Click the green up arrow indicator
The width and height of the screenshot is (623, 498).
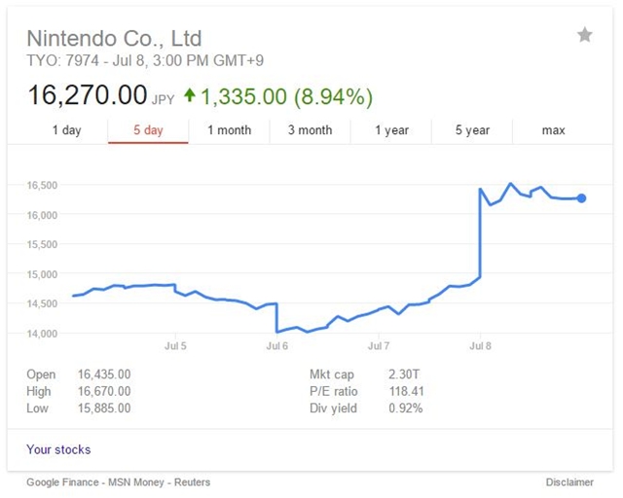coord(189,96)
